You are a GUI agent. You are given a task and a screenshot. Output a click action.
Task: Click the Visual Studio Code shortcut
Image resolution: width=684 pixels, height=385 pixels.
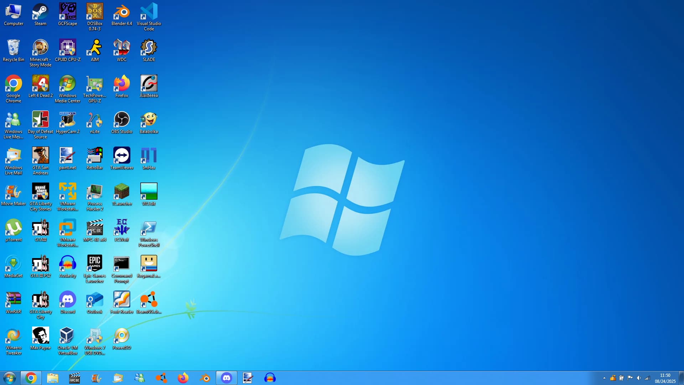click(x=149, y=12)
